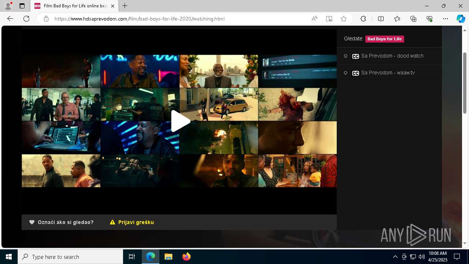Click the address bar URL

coord(140,19)
